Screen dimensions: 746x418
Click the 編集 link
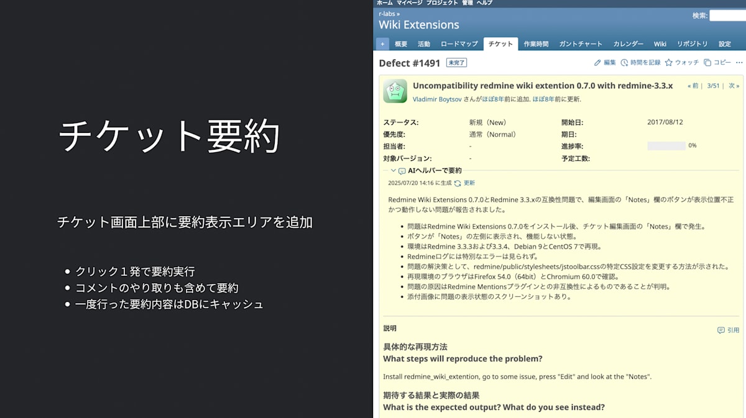tap(610, 63)
